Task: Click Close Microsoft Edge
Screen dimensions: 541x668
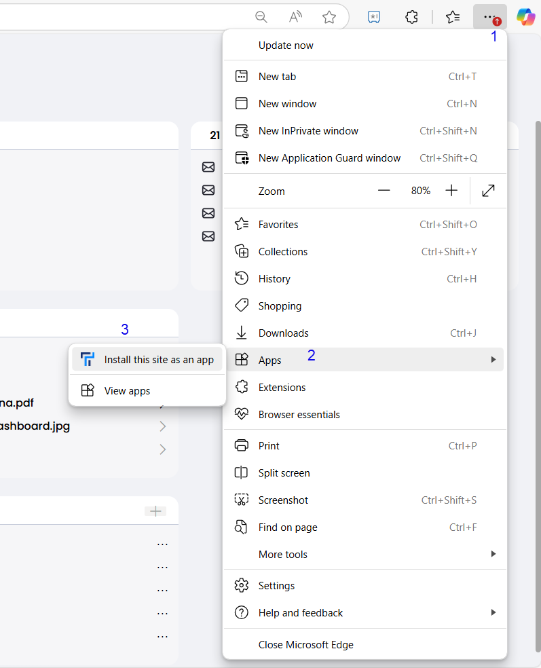Action: 365,644
